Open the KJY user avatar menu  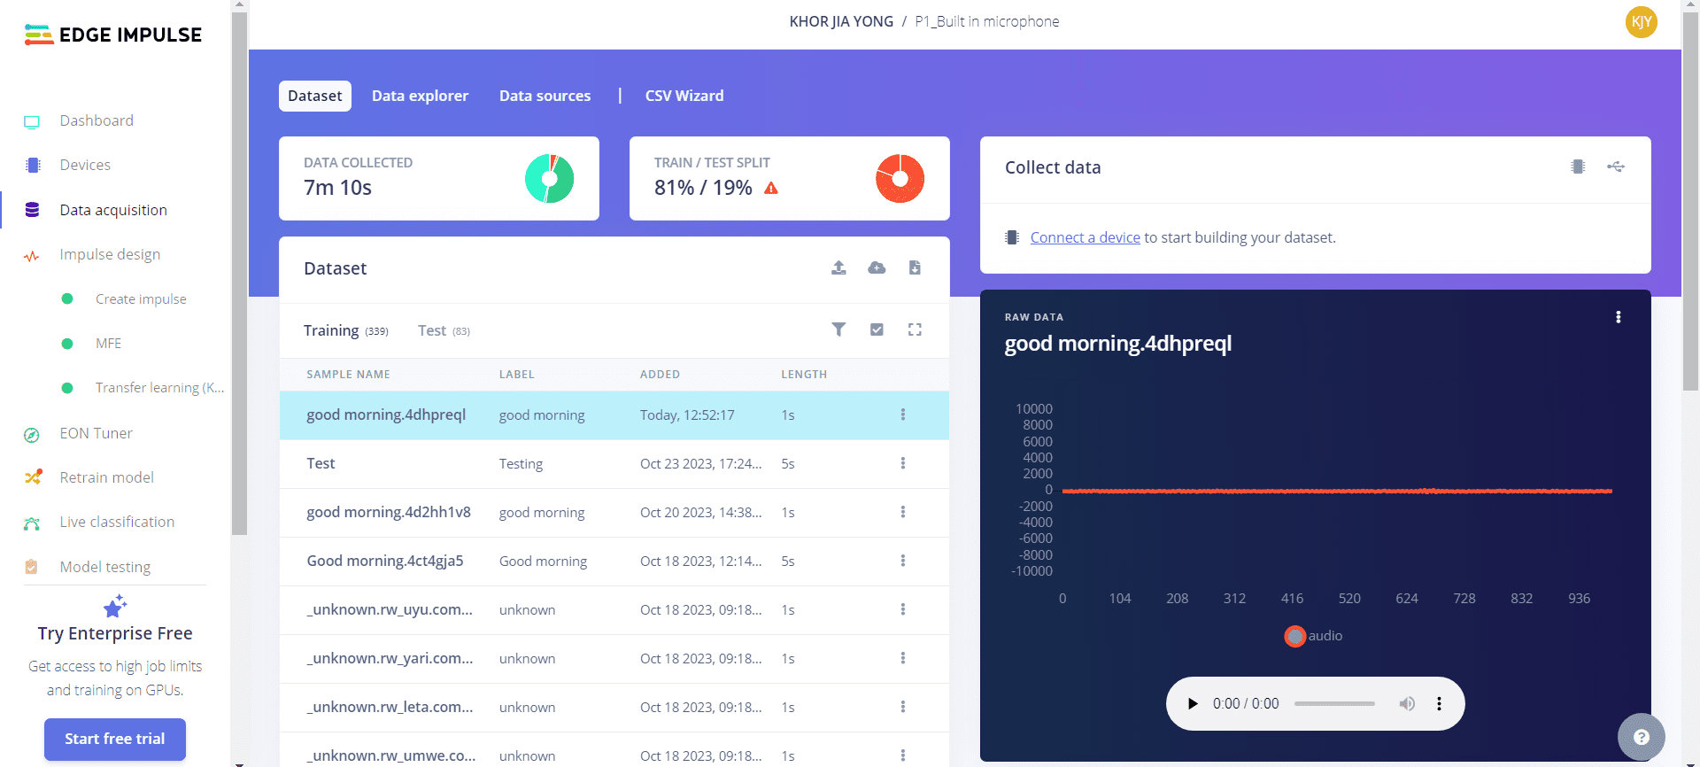click(1641, 22)
